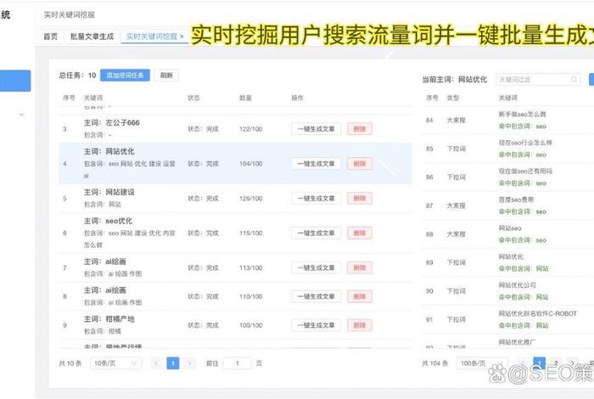Screen dimensions: 594x399
Task: Click the 下拉词 type in row 85
Action: (457, 149)
